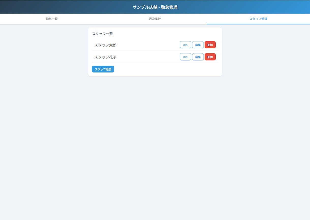Screen dimensions: 310x220
Task: Open the 月次集計 tab
Action: click(x=155, y=19)
